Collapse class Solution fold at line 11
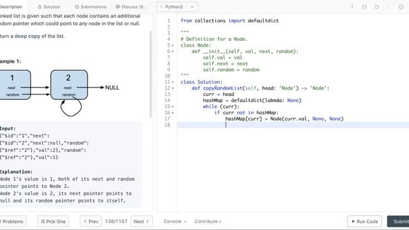Screen dimensions: 409x230 coord(173,82)
